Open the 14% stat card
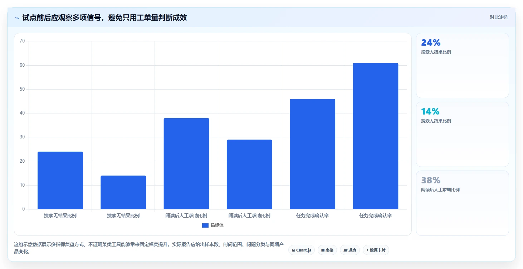The image size is (523, 269). pos(462,134)
